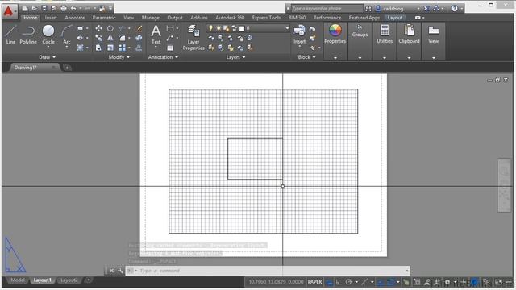The height and width of the screenshot is (290, 516).
Task: Select the Line tool
Action: point(10,35)
